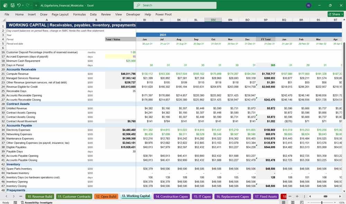This screenshot has height=204, width=346.
Task: Click the Share button
Action: point(336,14)
